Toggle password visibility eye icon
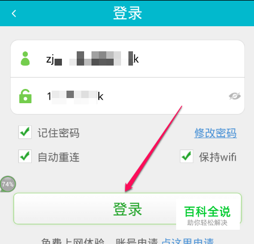254x244 pixels. 235,96
